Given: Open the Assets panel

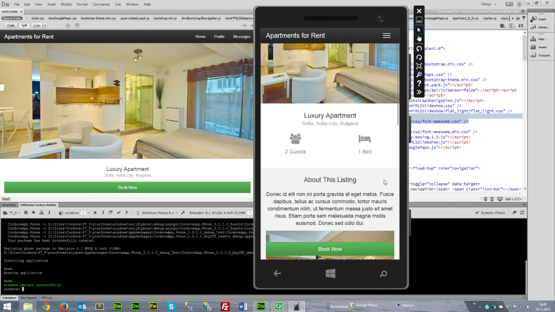Looking at the screenshot, I should click(x=539, y=47).
